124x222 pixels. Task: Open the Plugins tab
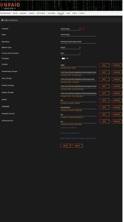coord(51,13)
